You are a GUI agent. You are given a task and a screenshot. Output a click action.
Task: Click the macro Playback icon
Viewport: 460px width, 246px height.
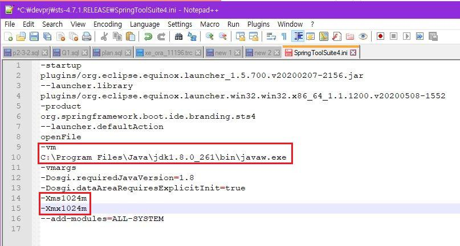pos(406,36)
